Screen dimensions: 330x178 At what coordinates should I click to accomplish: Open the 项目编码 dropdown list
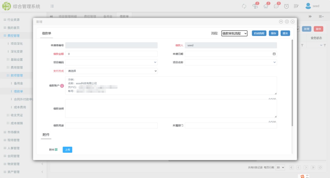point(111,62)
